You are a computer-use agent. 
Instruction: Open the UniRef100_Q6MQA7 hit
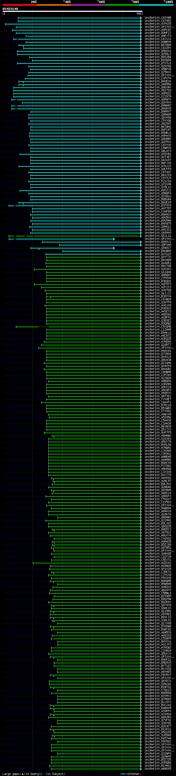click(158, 275)
